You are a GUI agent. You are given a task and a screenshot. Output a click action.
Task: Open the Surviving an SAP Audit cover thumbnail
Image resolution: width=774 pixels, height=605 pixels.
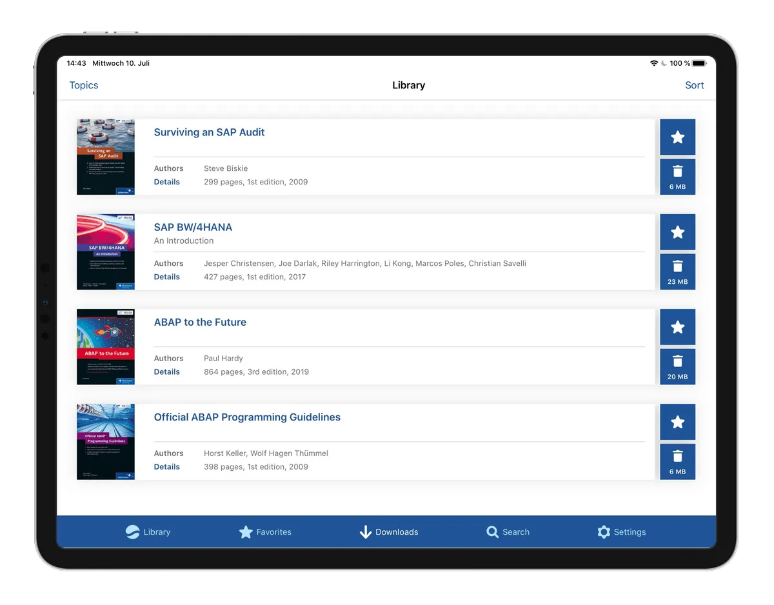pyautogui.click(x=106, y=157)
